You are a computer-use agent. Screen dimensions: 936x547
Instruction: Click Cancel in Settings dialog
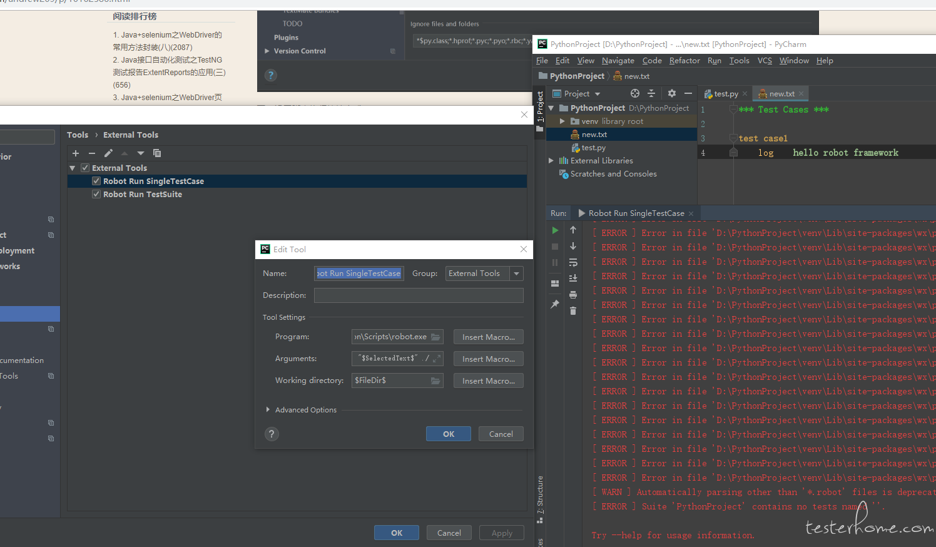tap(449, 533)
